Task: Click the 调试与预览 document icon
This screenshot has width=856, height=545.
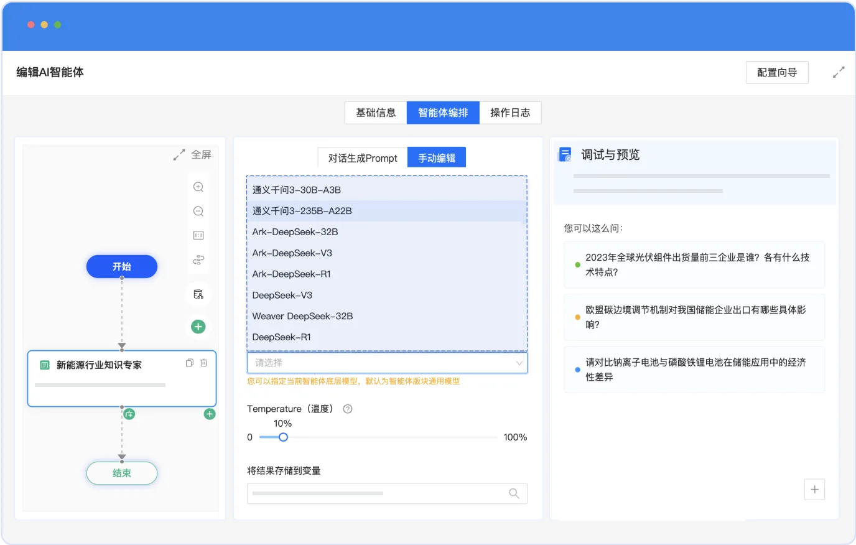Action: (x=565, y=154)
